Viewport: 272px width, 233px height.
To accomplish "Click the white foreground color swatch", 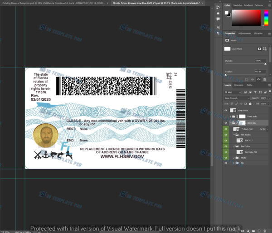I will click(226, 13).
